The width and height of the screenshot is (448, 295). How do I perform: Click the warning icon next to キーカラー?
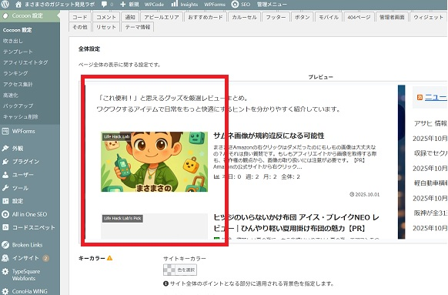tap(110, 258)
